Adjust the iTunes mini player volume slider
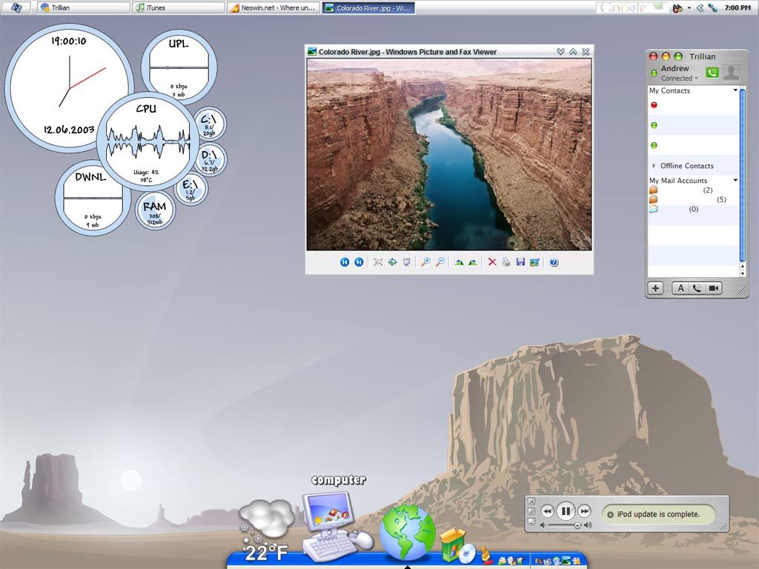 [577, 525]
